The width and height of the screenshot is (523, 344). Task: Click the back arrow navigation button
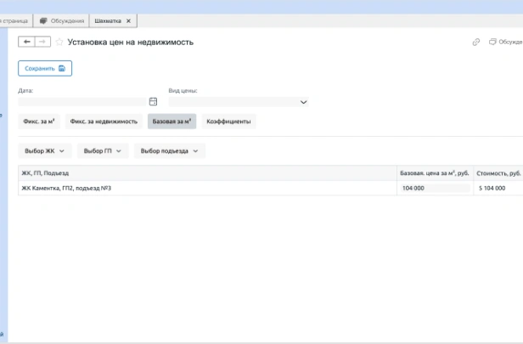[x=26, y=42]
